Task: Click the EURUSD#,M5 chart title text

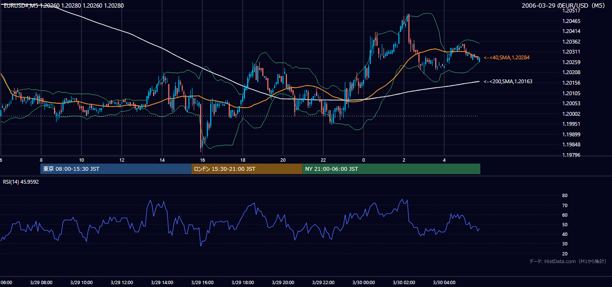Action: point(64,6)
